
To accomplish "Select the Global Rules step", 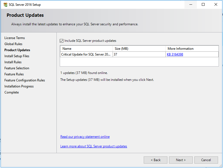I will point(13,44).
